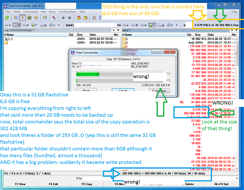
Task: Open the Help menu
Action: pyautogui.click(x=234, y=12)
